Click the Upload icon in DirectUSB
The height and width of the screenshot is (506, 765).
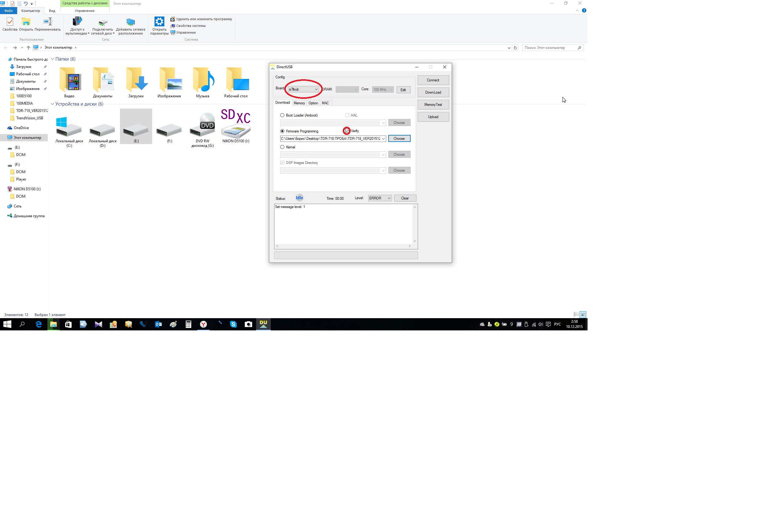(433, 117)
